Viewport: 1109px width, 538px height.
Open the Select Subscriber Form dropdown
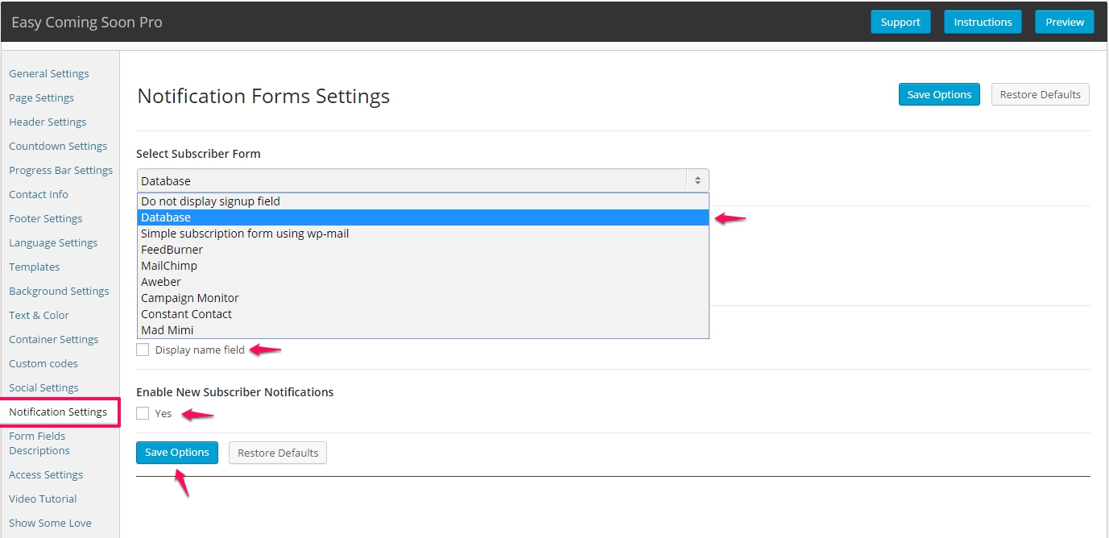point(423,180)
